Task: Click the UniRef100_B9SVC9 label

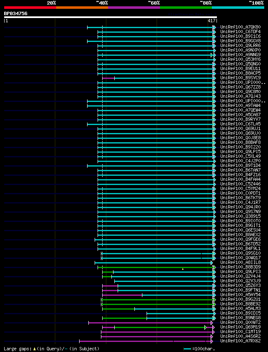Action: click(x=240, y=78)
